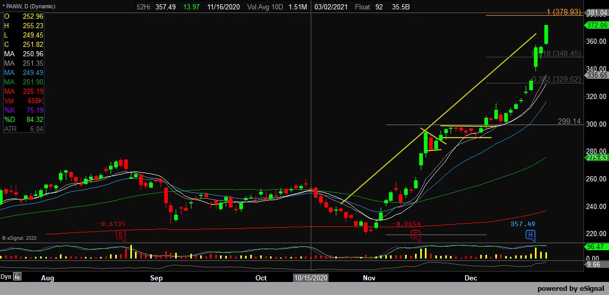Viewport: 609px width, 295px height.
Task: Click the 240.00 price axis label
Action: tap(596, 206)
